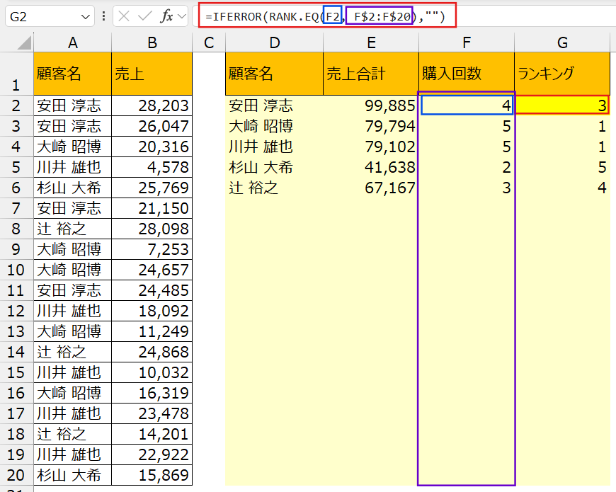Click the 購入回数 header cell
Viewport: 616px width, 492px height.
pos(466,74)
